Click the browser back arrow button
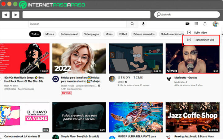The height and width of the screenshot is (139, 223). click(6, 15)
